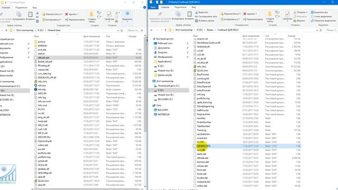Click the right window search field
Screen dimensions: 338x190
331,30
